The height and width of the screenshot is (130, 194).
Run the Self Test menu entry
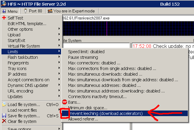click(x=31, y=18)
